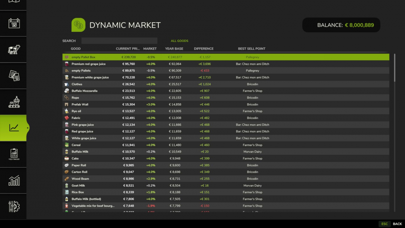Click the € 95,760 current price cell
This screenshot has height=228, width=405.
tap(128, 64)
